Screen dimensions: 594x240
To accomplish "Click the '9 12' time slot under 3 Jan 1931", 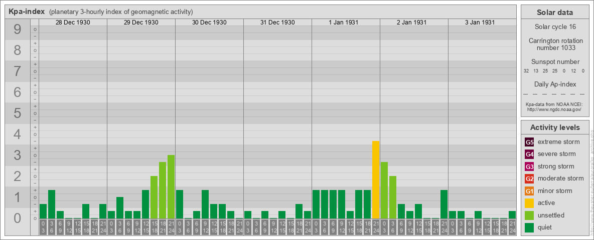I will coord(478,228).
